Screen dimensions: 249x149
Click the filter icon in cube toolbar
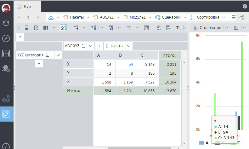point(178,28)
